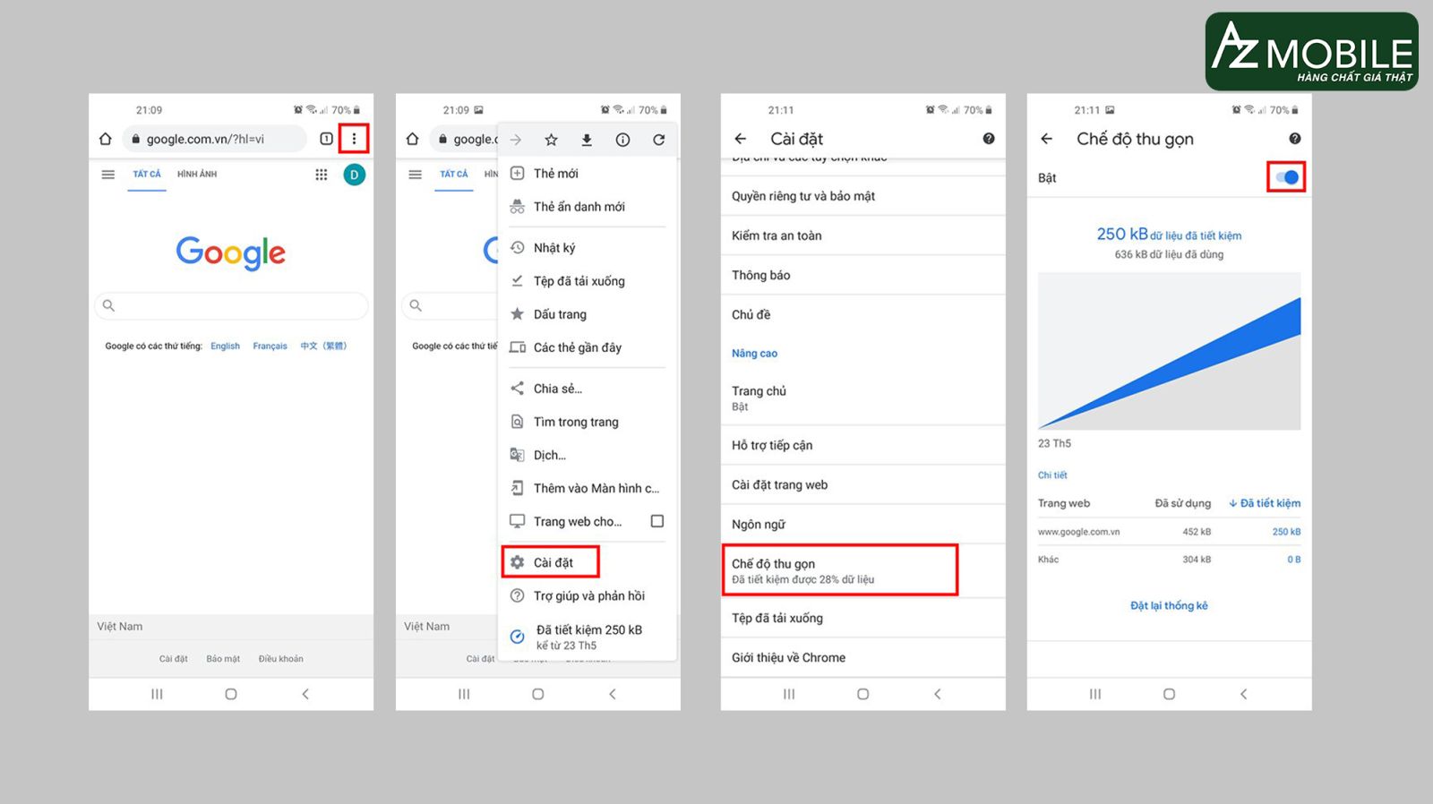The image size is (1433, 804).
Task: Click Đặt lại thống kê link
Action: click(x=1169, y=606)
